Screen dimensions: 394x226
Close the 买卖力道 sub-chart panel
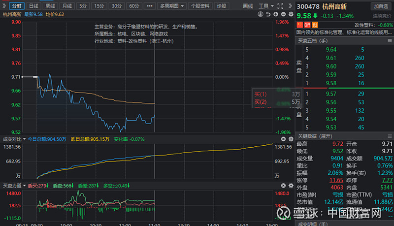coord(284,186)
